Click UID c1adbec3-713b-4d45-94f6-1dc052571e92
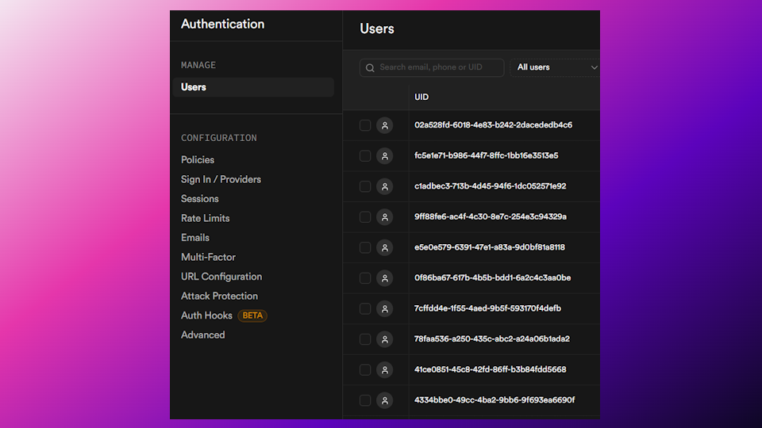The width and height of the screenshot is (762, 428). (490, 185)
